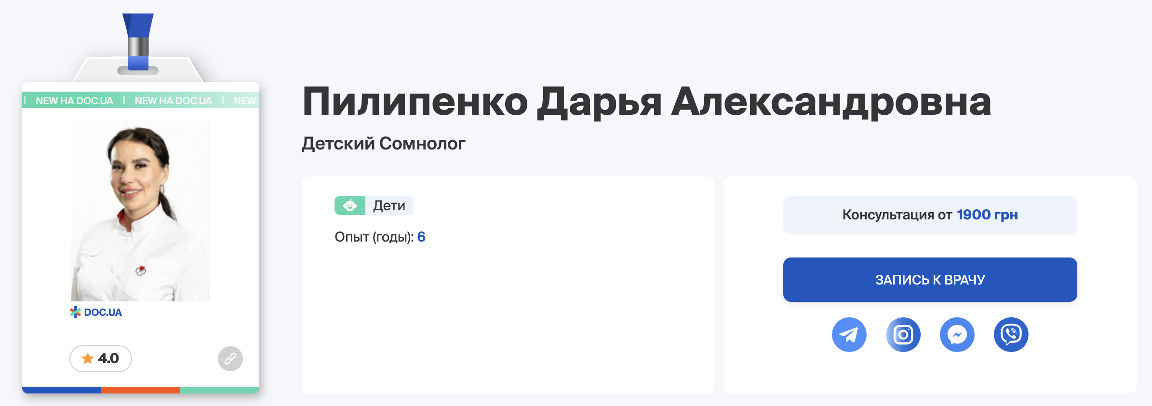Contact via the Viber icon
The image size is (1152, 406).
(1011, 335)
